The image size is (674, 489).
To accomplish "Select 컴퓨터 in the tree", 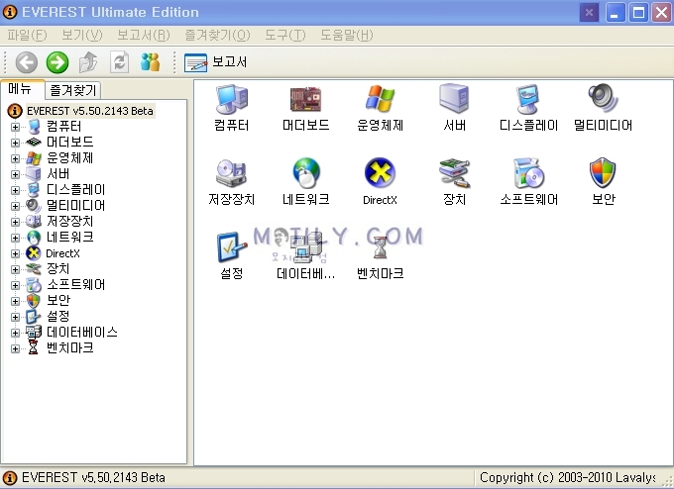I will tap(63, 127).
